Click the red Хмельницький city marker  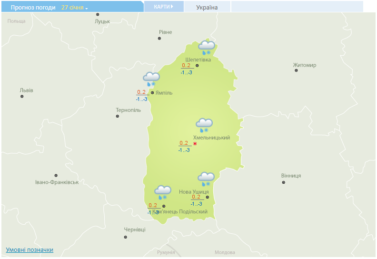(195, 143)
